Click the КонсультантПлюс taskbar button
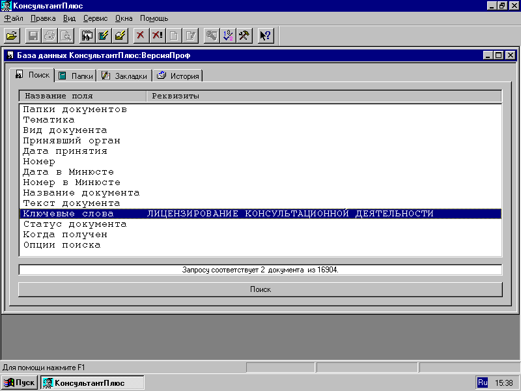The height and width of the screenshot is (391, 521). point(92,383)
